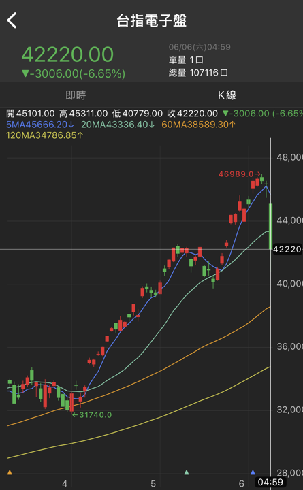The height and width of the screenshot is (490, 303).
Task: Tap the 120MA34786.85 indicator label
Action: click(45, 135)
